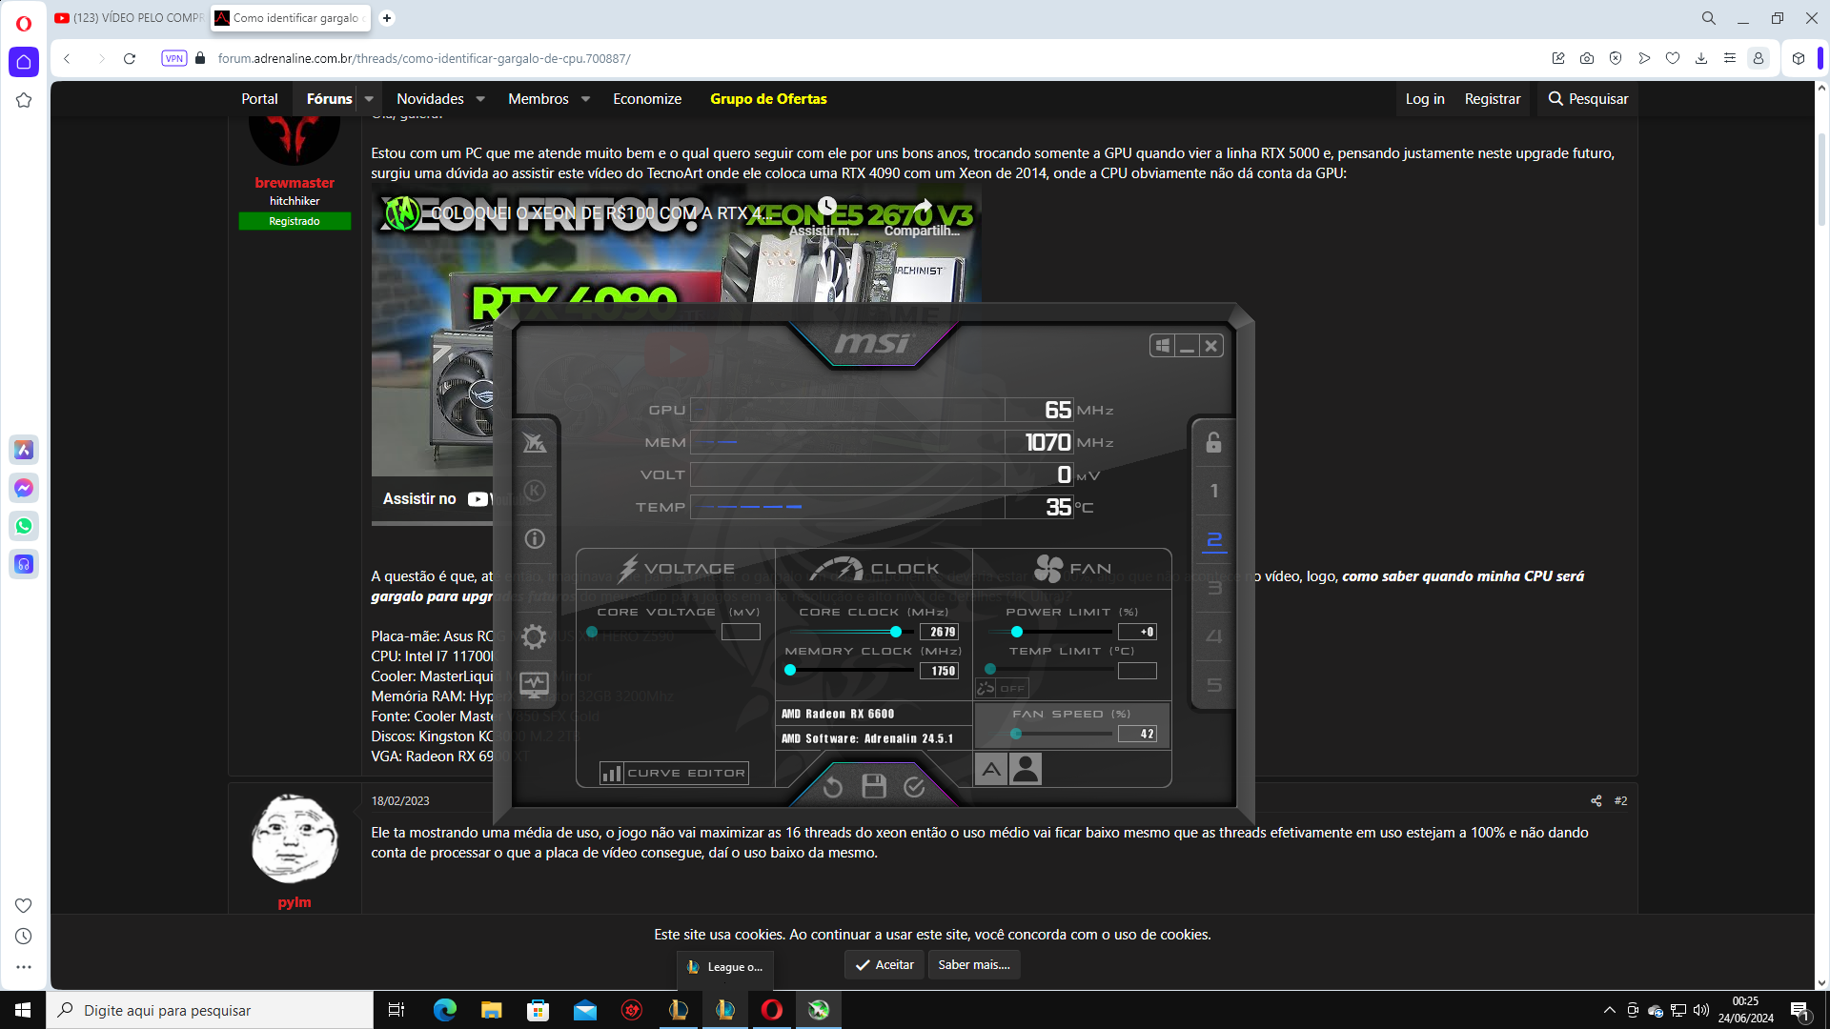Click the Memory Clock value field 1750
The width and height of the screenshot is (1830, 1029).
pyautogui.click(x=940, y=671)
